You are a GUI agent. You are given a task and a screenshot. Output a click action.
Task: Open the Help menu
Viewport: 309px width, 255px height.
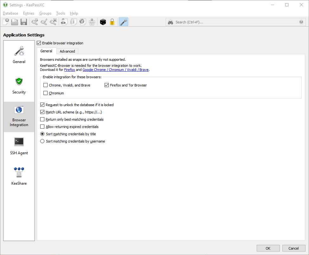(74, 13)
